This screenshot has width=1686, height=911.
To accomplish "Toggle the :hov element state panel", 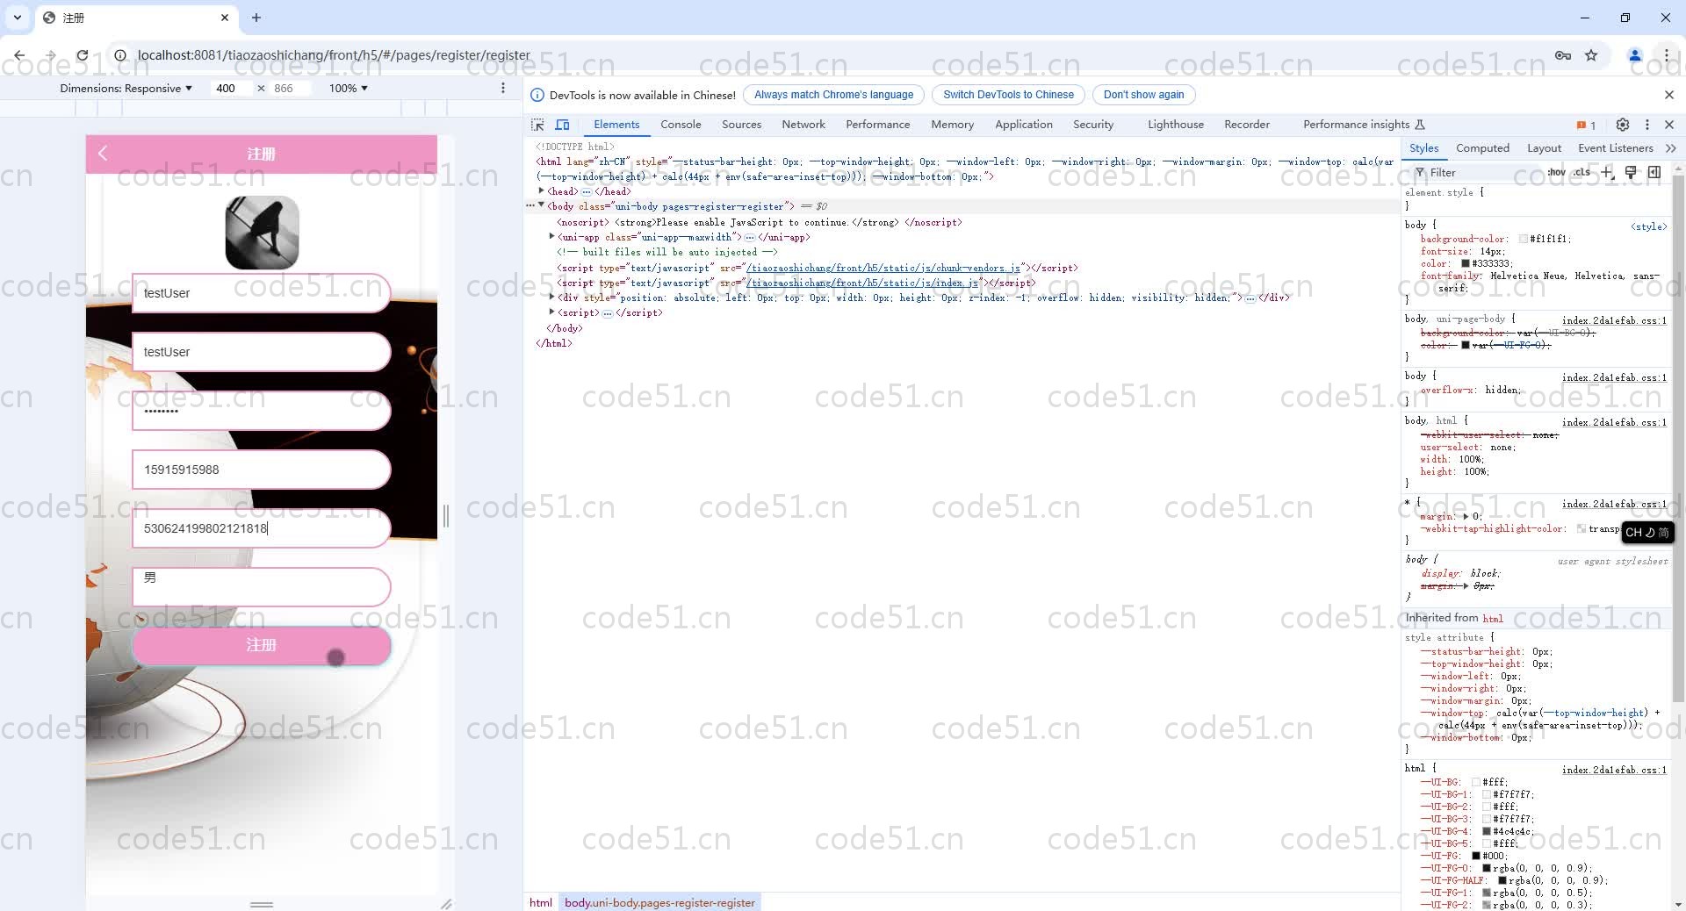I will click(x=1556, y=172).
